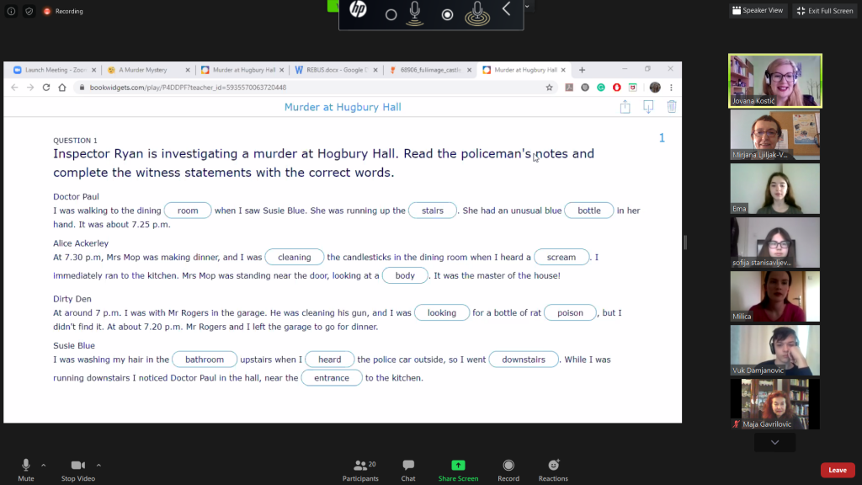Expand video options arrow beside Stop Video
862x485 pixels.
tap(98, 465)
